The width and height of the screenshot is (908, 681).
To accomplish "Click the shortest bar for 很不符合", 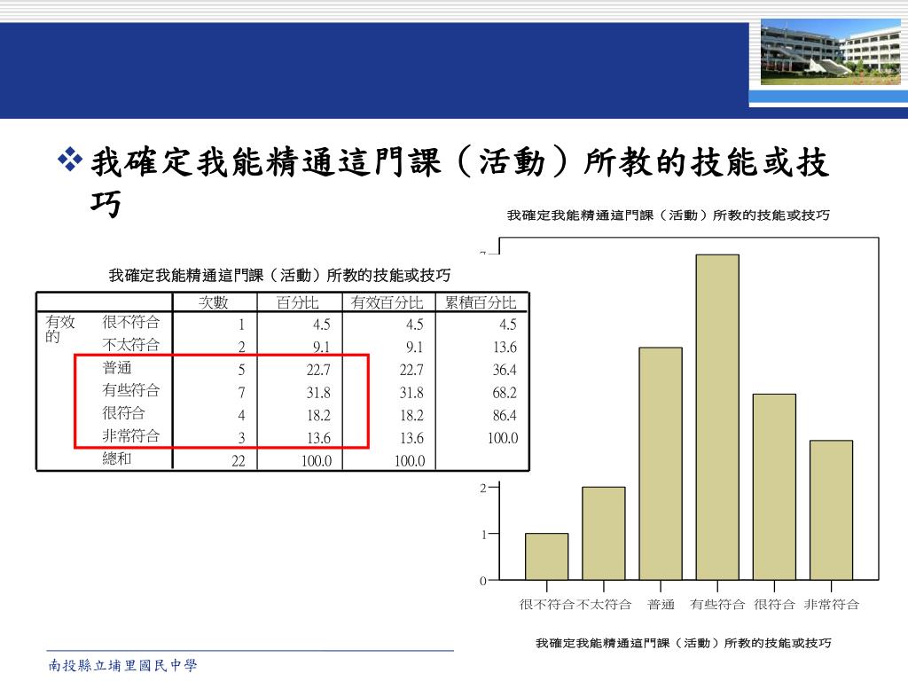I will (546, 557).
